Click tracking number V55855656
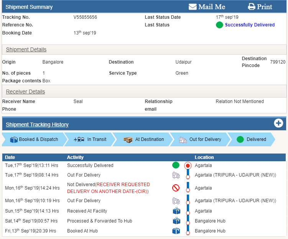The image size is (288, 239). (x=85, y=17)
